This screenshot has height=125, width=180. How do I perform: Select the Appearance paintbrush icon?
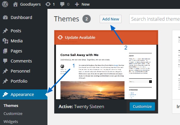tap(5, 94)
